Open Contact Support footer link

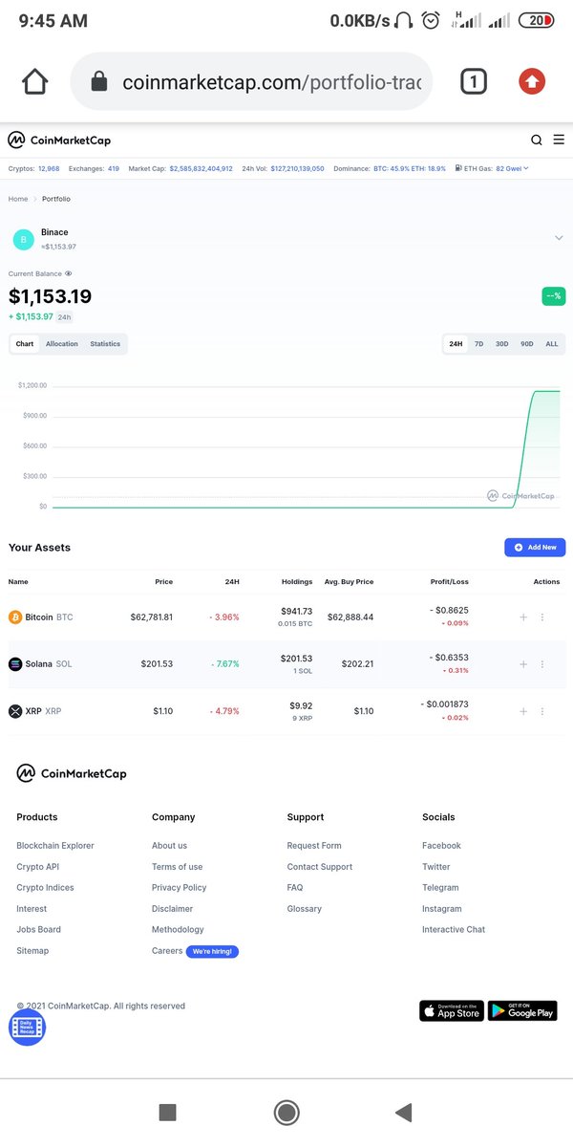319,867
